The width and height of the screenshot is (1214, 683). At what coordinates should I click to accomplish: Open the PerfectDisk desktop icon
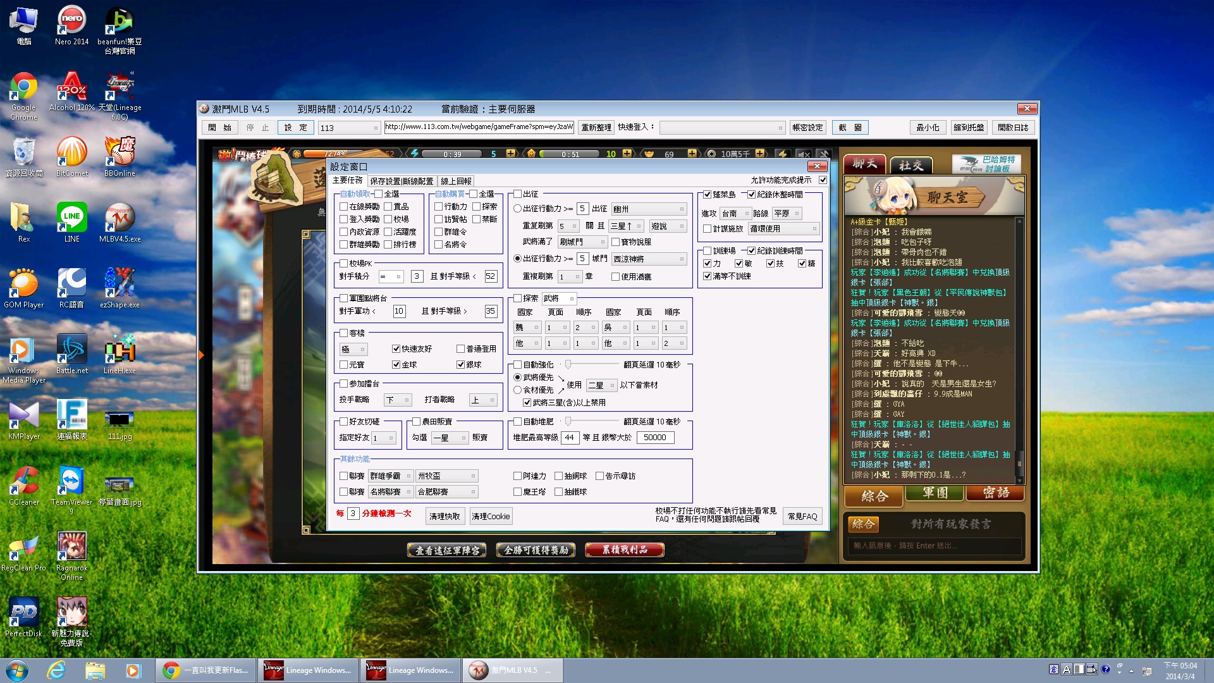(23, 617)
